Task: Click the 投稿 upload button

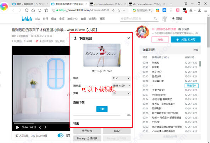Action: coord(177,18)
